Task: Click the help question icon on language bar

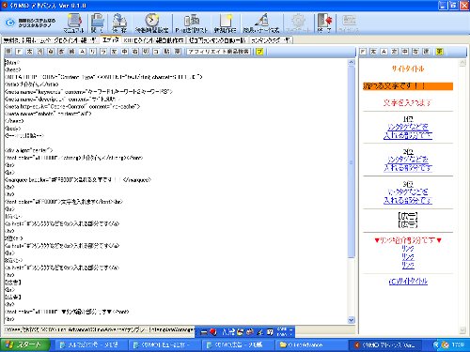Action: point(270,332)
